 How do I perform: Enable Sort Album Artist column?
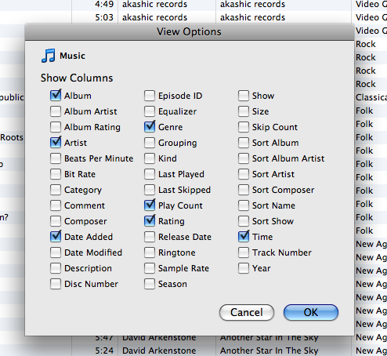244,158
